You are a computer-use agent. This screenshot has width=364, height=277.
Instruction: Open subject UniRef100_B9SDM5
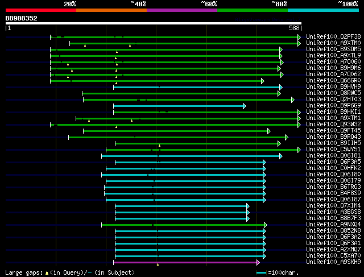click(333, 49)
